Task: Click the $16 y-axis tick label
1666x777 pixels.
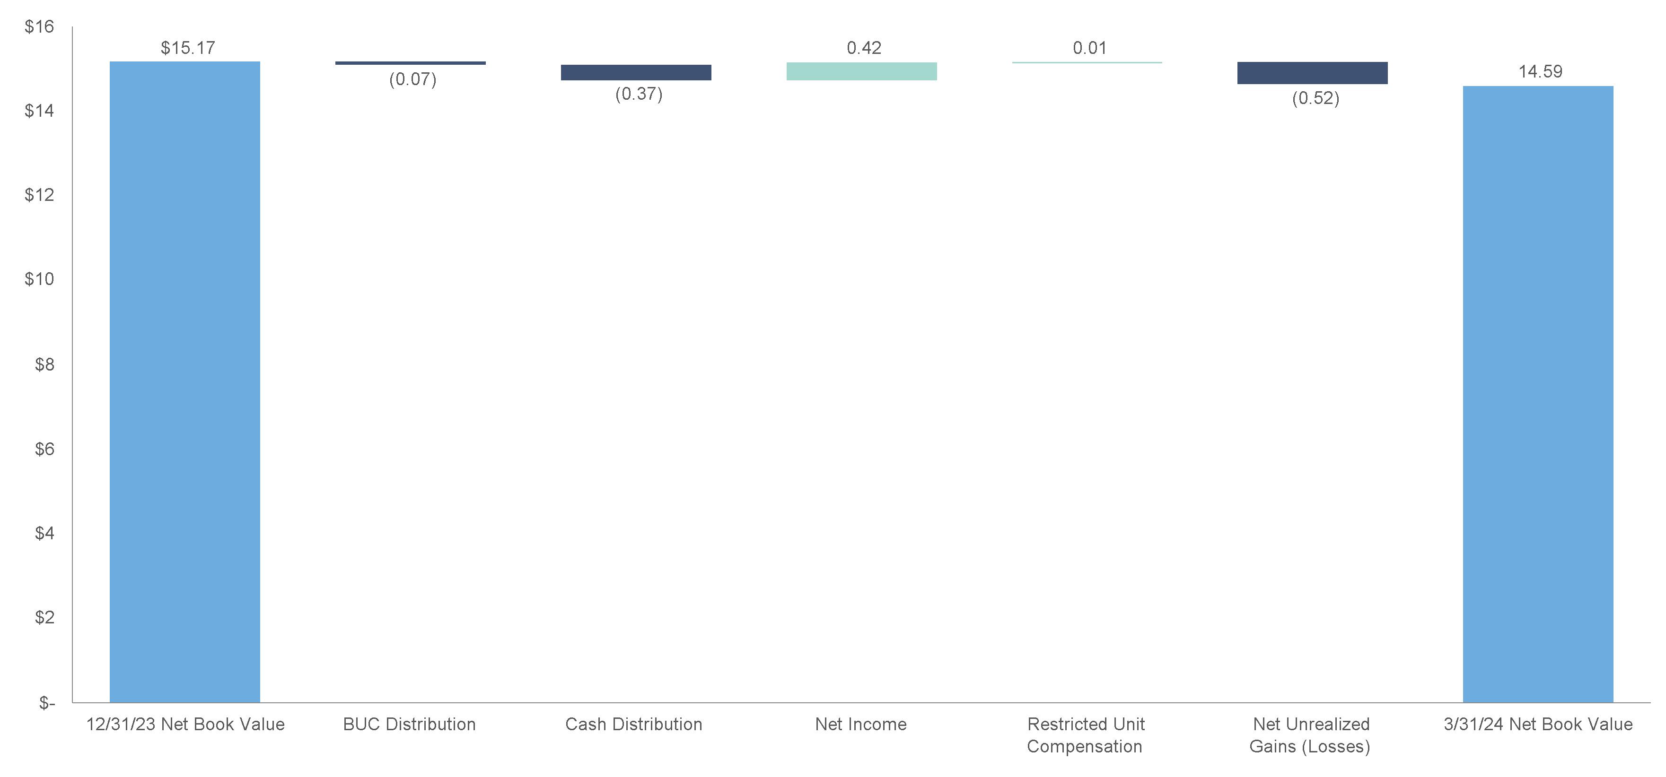Action: pyautogui.click(x=39, y=26)
